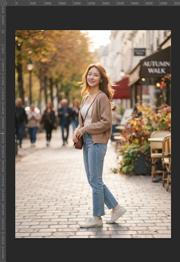180x262 pixels.
Task: Click the 0 mark on horizontal ruler
Action: [17, 3]
